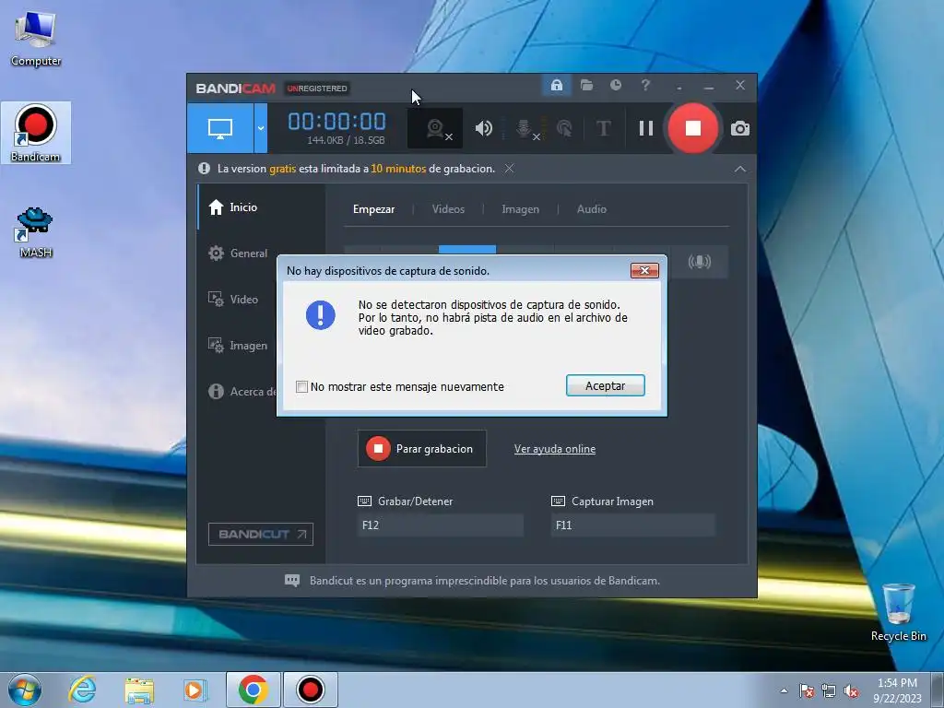944x708 pixels.
Task: Open the Imagen settings section
Action: (239, 346)
